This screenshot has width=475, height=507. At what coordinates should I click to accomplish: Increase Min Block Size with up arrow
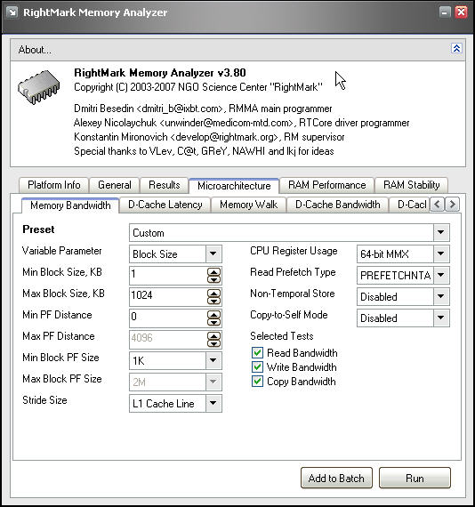213,271
